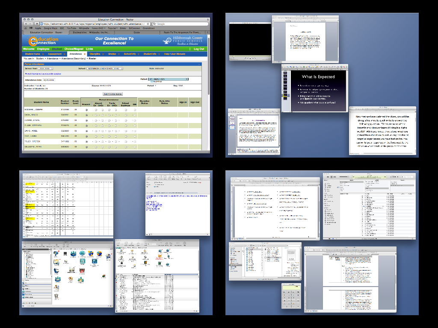Add a new tab with the tab bar plus
The height and width of the screenshot is (328, 438).
tap(207, 32)
